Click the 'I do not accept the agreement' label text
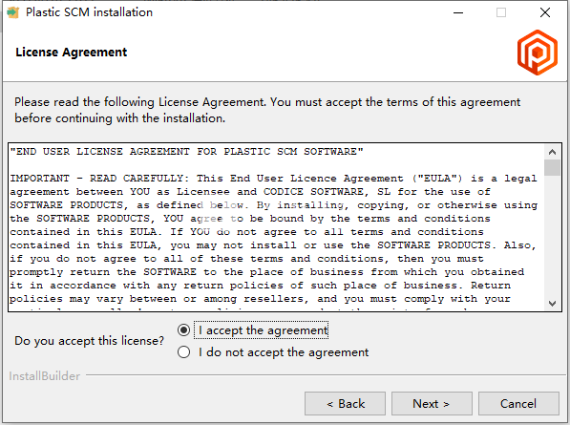The image size is (570, 425). [284, 351]
